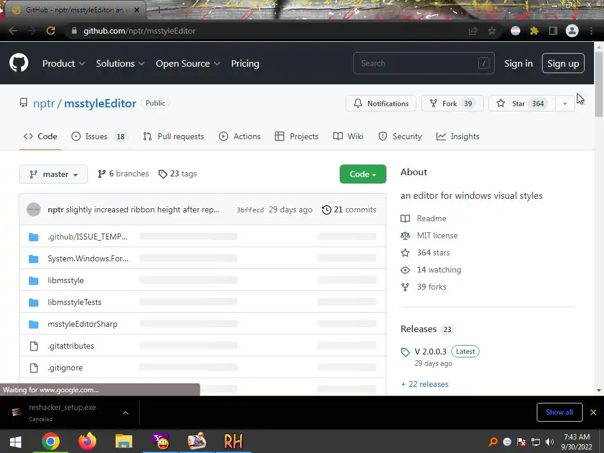Open the master branch selector
Image resolution: width=604 pixels, height=453 pixels.
(53, 174)
